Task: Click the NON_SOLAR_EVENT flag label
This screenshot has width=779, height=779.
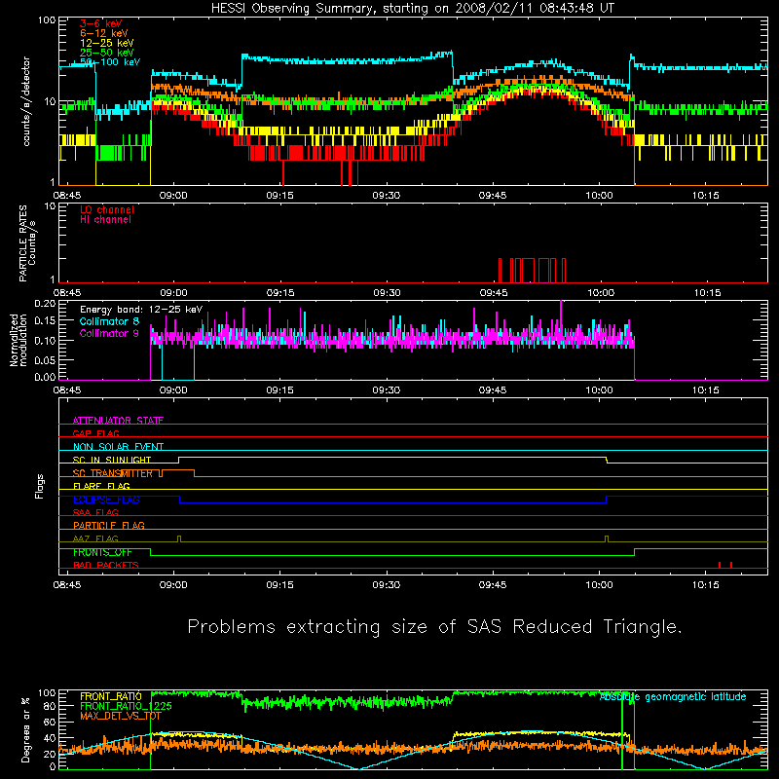Action: click(x=118, y=447)
